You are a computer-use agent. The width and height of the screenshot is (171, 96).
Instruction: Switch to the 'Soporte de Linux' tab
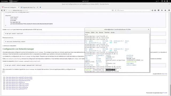tap(29, 7)
